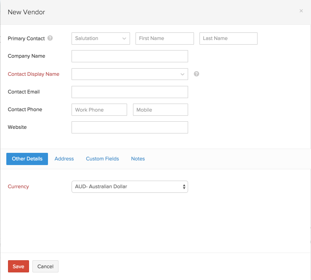
Task: Open the Currency selector showing AUD
Action: tap(130, 187)
